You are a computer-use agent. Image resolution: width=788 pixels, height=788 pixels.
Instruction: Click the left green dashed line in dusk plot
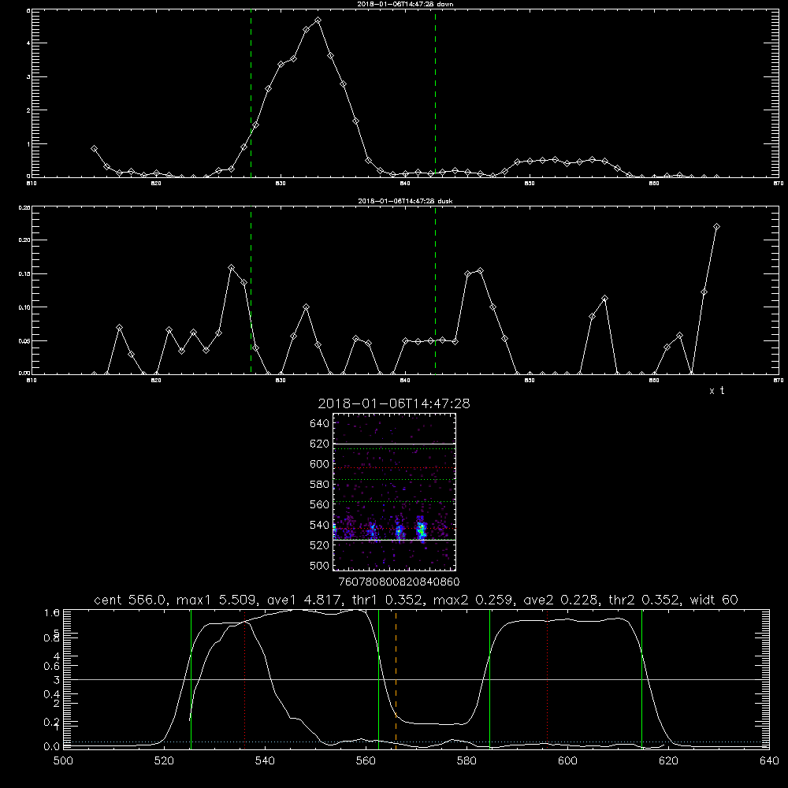(x=251, y=290)
